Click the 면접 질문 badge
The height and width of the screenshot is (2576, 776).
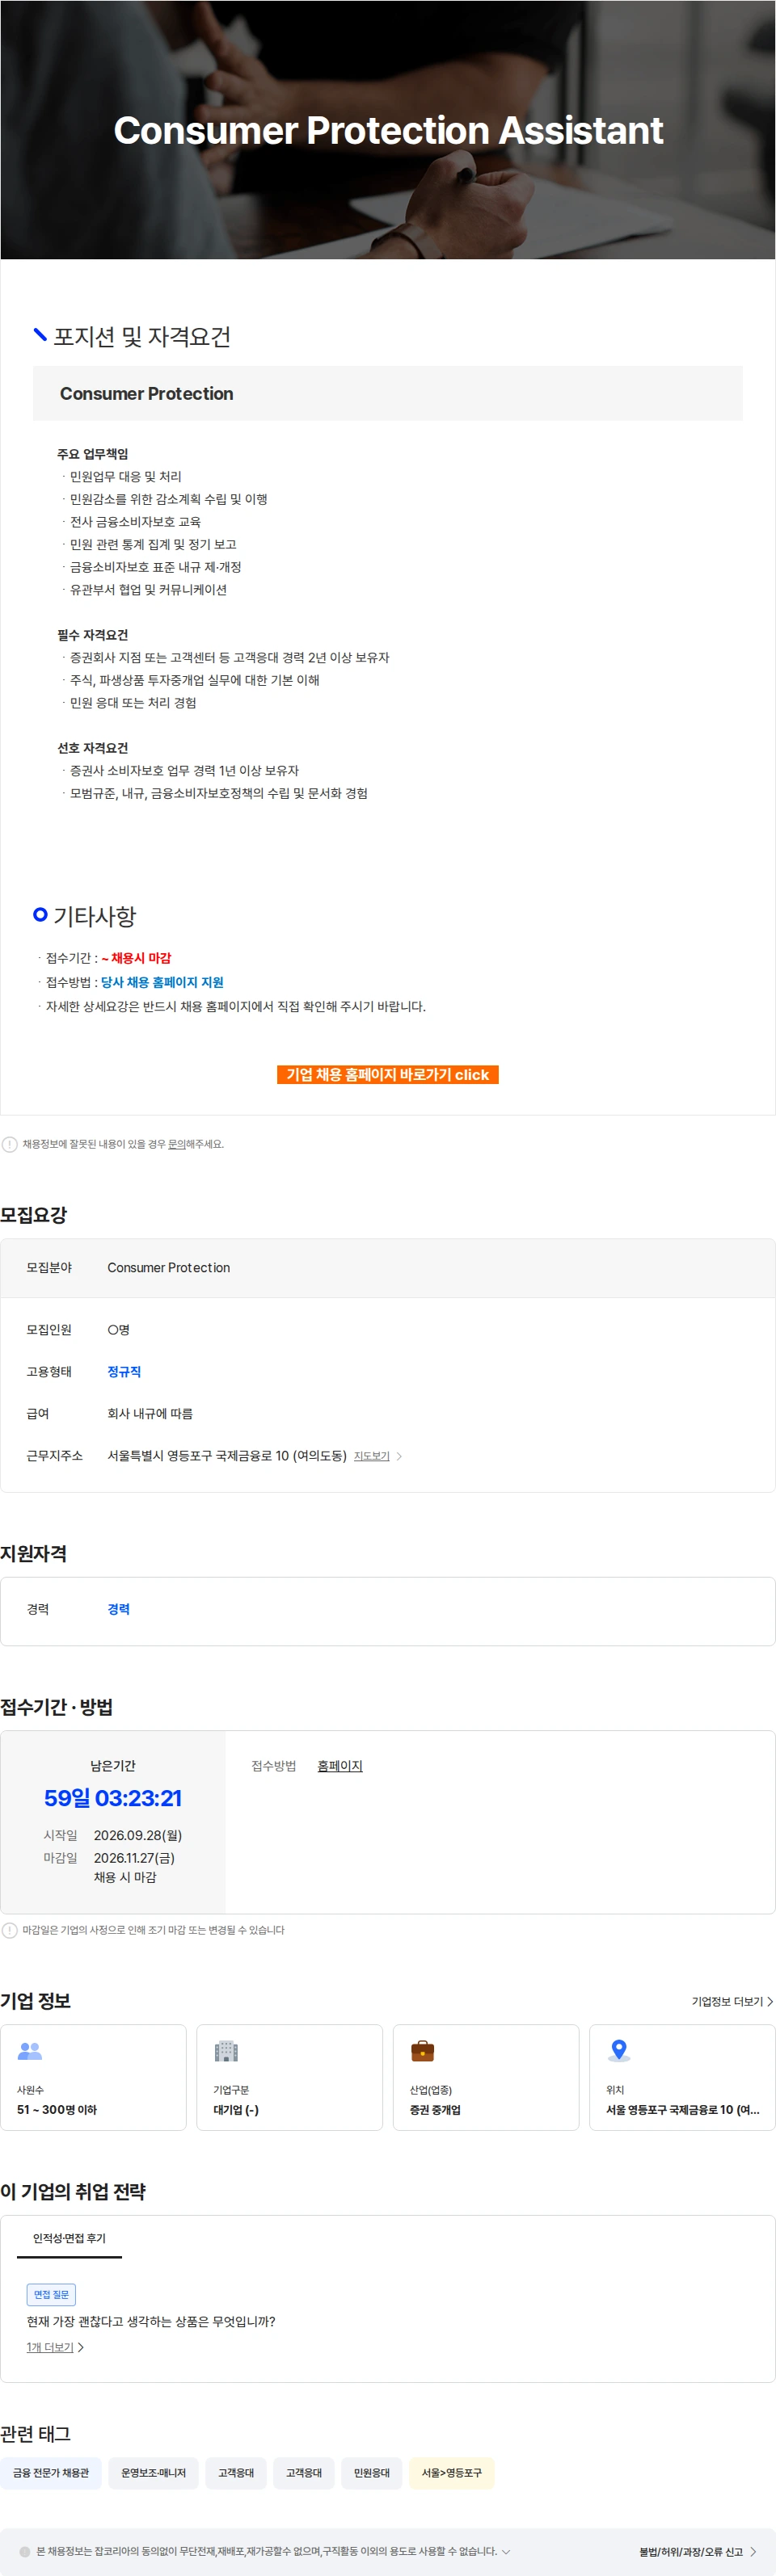(51, 2295)
